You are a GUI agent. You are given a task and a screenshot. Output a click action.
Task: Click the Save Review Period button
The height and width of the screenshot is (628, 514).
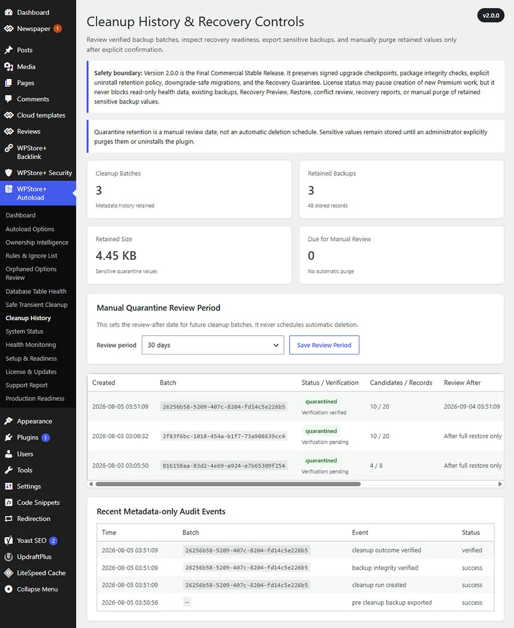(x=324, y=345)
